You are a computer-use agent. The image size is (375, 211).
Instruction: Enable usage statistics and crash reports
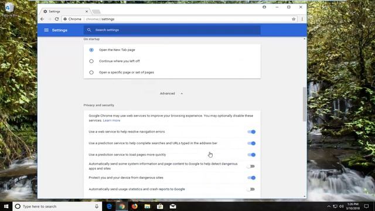click(x=251, y=189)
